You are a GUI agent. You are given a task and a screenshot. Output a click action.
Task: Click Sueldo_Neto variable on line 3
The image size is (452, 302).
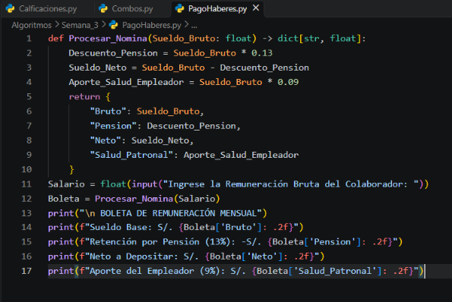(x=97, y=68)
